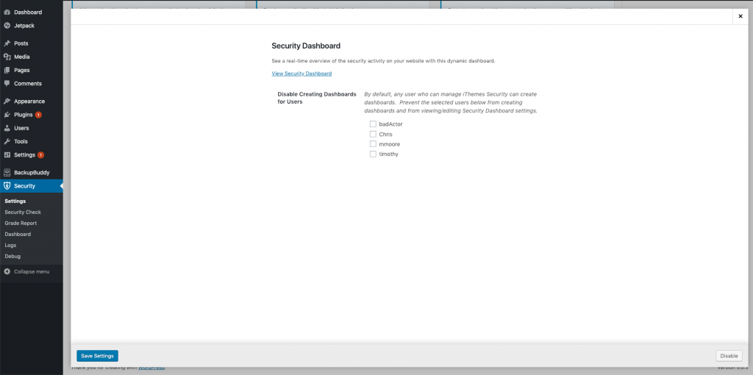The width and height of the screenshot is (753, 375).
Task: Open the BackupBuddy menu item
Action: [x=31, y=172]
